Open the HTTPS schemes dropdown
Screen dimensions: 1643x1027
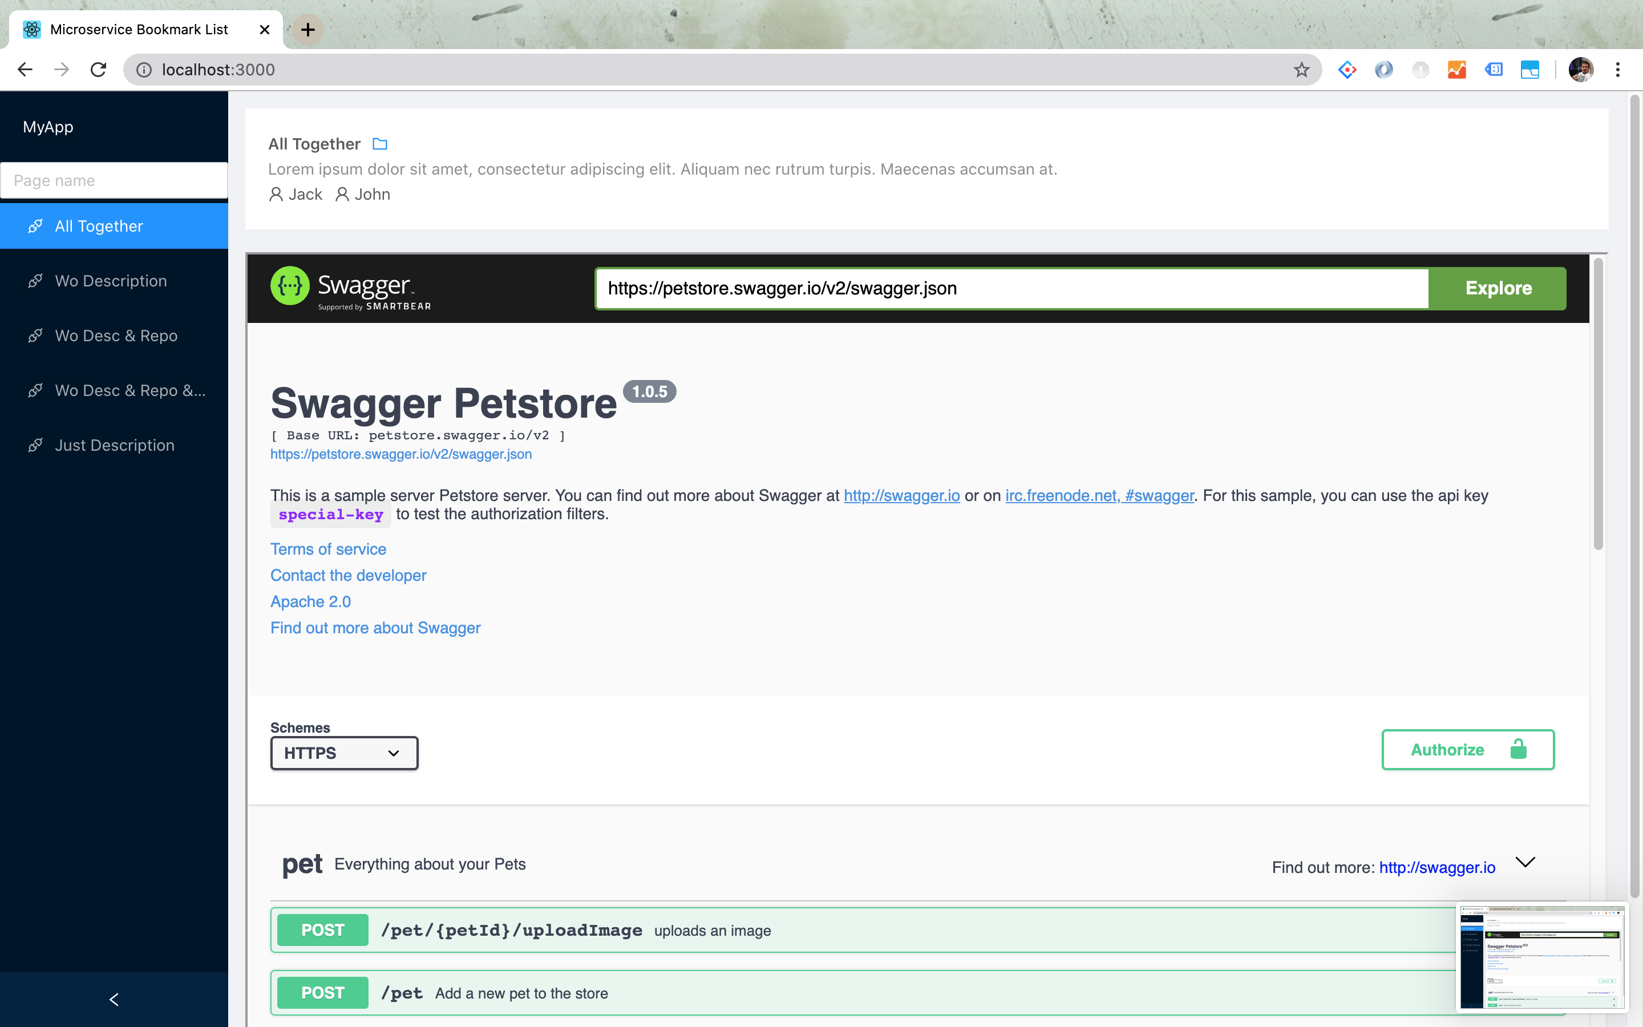coord(343,753)
